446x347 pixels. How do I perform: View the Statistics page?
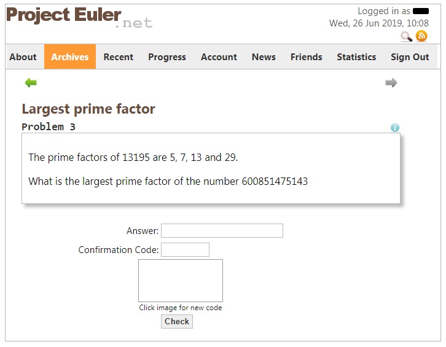tap(356, 57)
